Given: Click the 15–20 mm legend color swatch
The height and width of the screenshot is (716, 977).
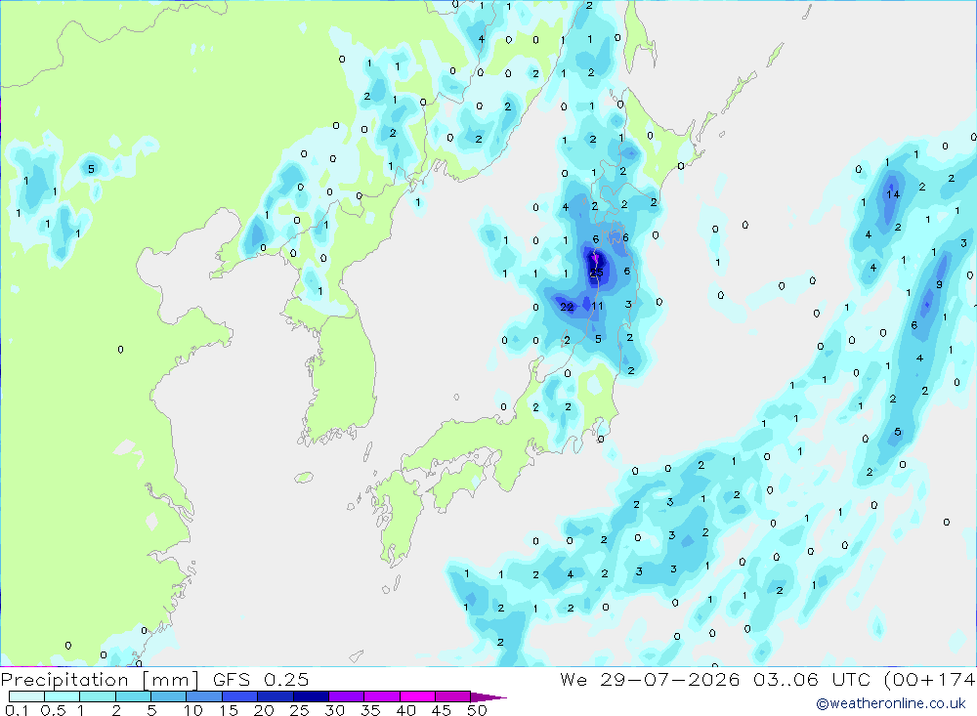Looking at the screenshot, I should coord(239,696).
